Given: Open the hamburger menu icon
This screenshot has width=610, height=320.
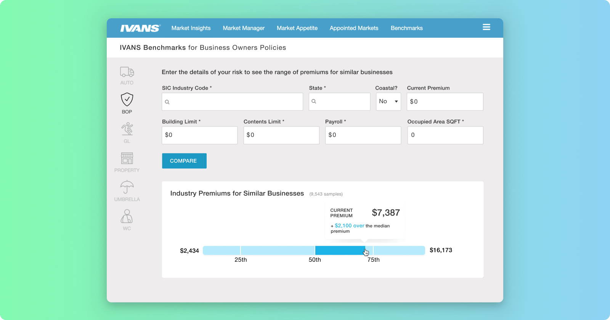Looking at the screenshot, I should tap(486, 27).
